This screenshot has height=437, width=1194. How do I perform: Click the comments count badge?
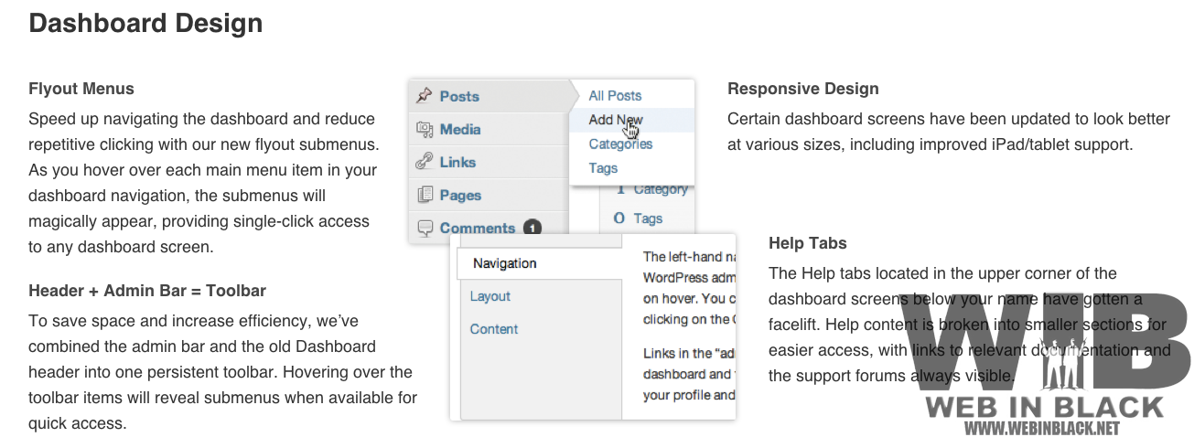(x=532, y=228)
